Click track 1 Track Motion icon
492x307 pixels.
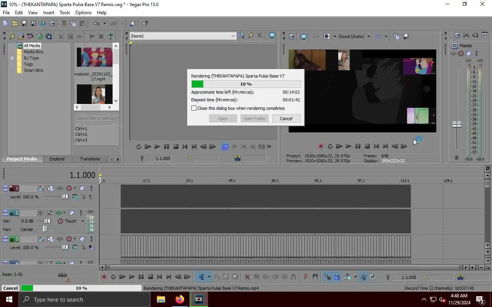click(x=51, y=188)
